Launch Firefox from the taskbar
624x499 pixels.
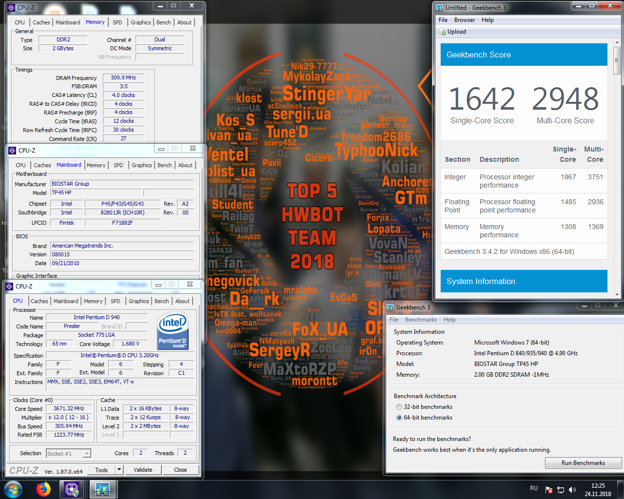click(x=43, y=489)
